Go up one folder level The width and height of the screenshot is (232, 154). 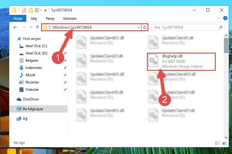click(x=37, y=27)
